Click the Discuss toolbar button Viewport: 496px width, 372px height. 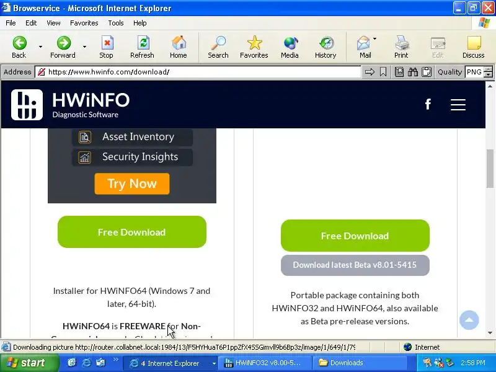474,47
